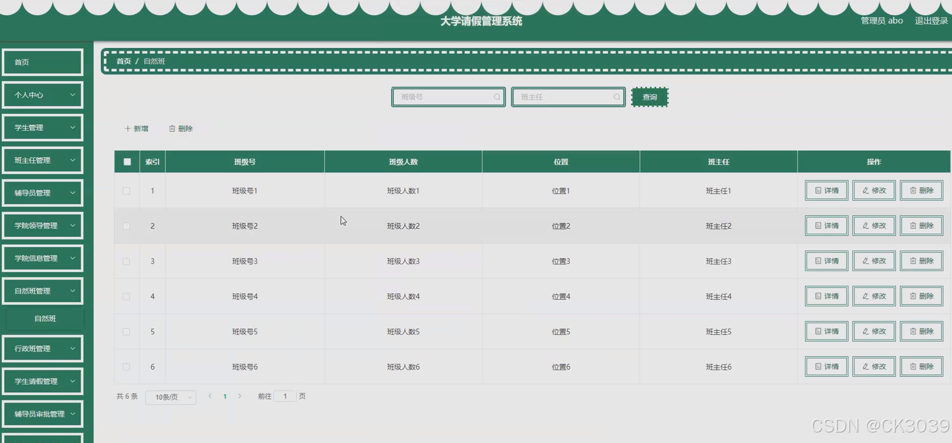Go to next page arrow
Image resolution: width=952 pixels, height=443 pixels.
click(x=240, y=396)
